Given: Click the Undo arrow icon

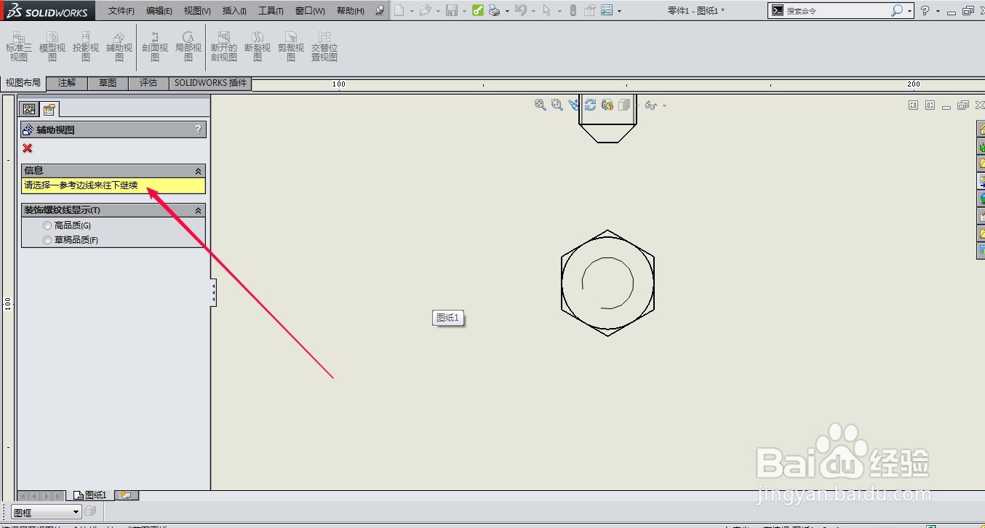Looking at the screenshot, I should 520,10.
